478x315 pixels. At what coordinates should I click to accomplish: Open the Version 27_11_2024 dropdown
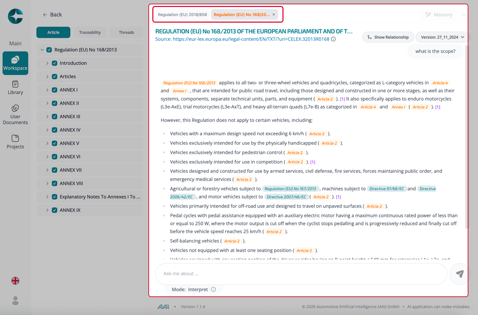tap(442, 37)
